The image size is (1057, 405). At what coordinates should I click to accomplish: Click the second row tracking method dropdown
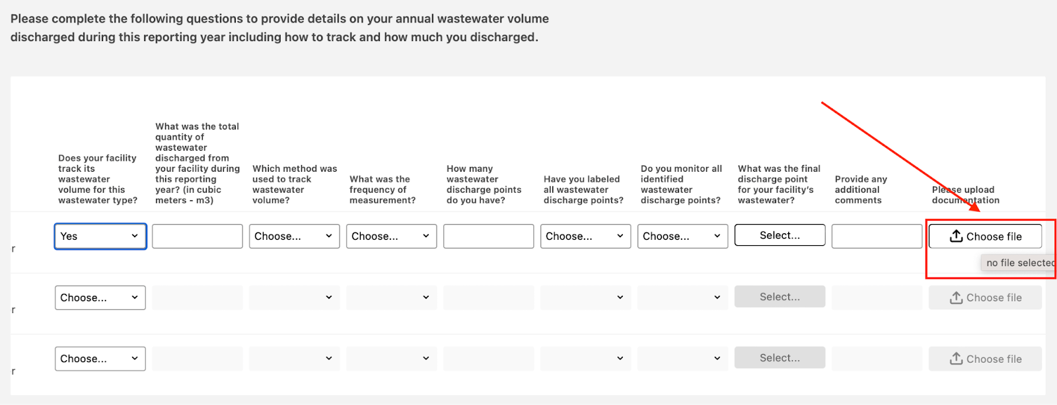pyautogui.click(x=294, y=298)
